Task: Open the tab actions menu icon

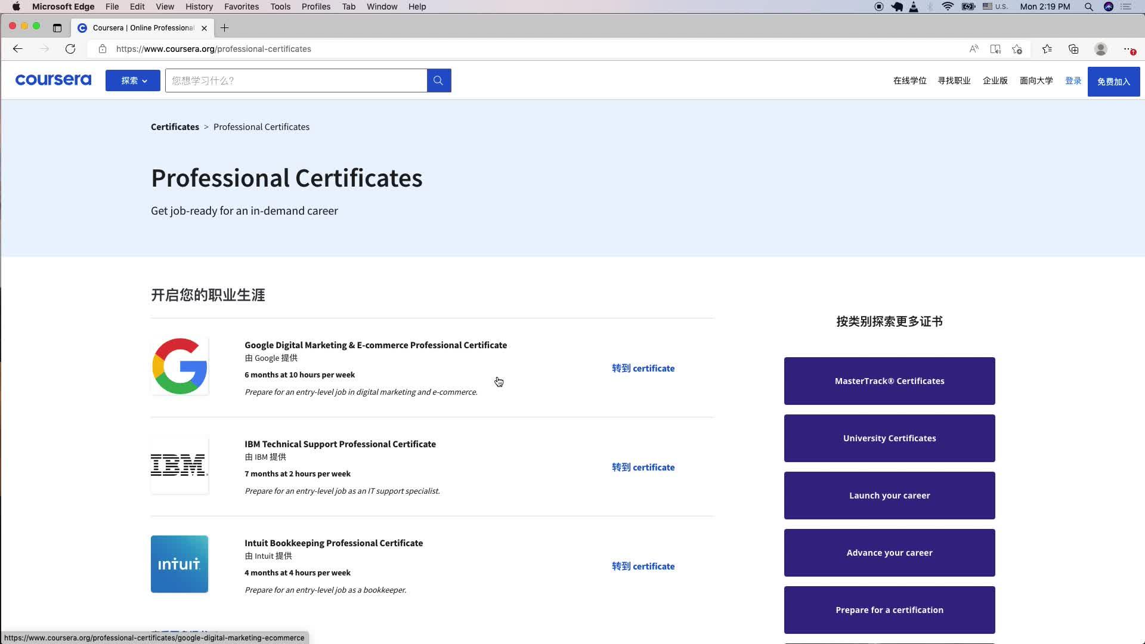Action: click(57, 28)
